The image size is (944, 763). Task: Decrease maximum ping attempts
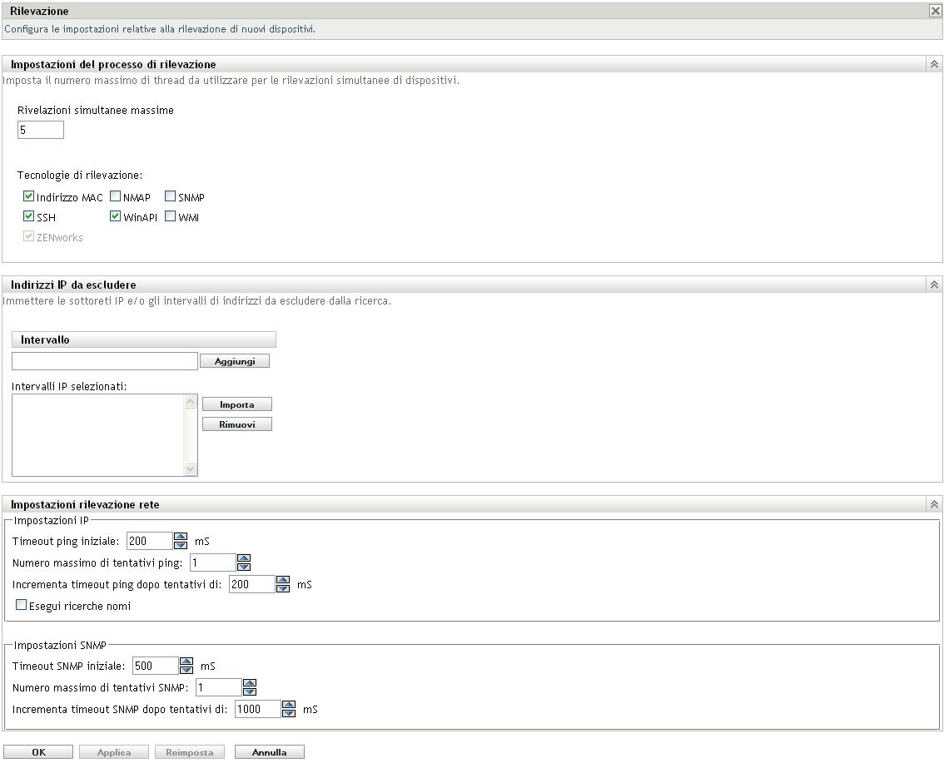[x=244, y=567]
